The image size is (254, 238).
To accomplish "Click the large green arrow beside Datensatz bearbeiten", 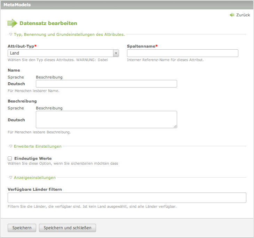I will [12, 23].
